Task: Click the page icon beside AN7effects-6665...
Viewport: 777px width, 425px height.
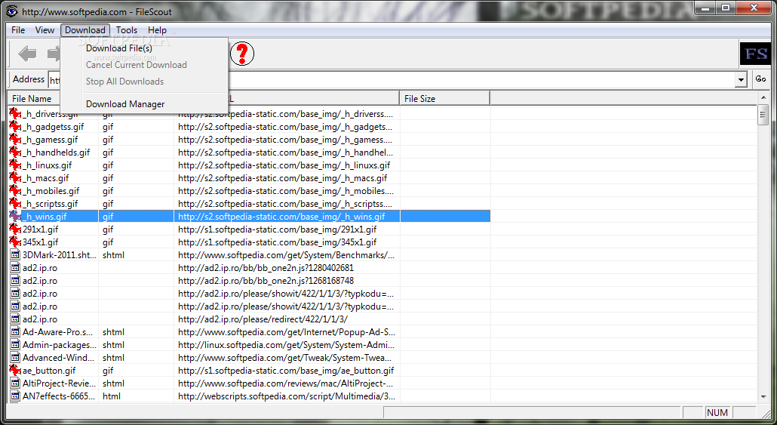Action: 15,396
